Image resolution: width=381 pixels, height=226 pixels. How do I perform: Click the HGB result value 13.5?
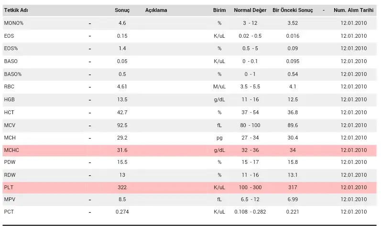122,99
